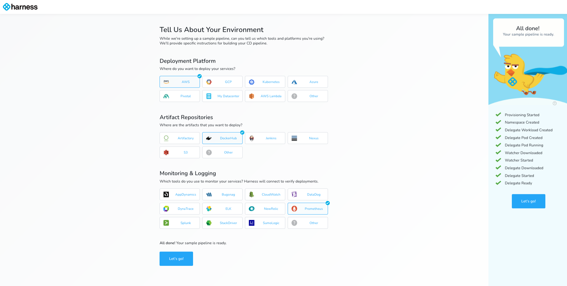Select Nexus artifact repository
Viewport: 567px width, 286px height.
tap(308, 138)
